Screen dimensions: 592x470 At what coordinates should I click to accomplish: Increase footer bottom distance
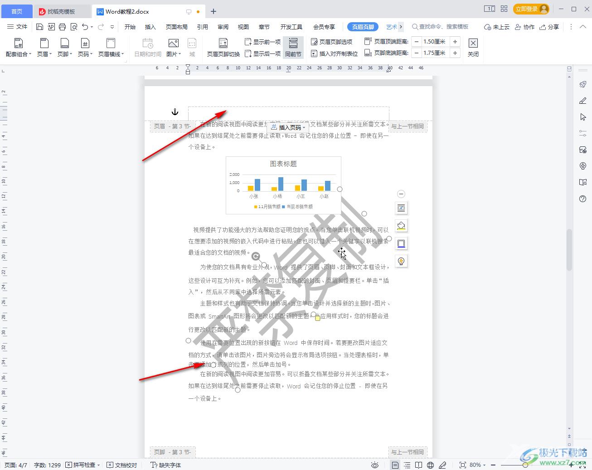(455, 53)
